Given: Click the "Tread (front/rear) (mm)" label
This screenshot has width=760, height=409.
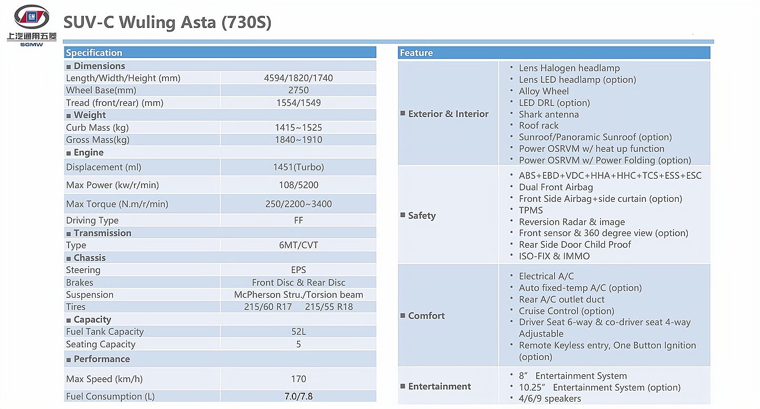Looking at the screenshot, I should coord(115,103).
